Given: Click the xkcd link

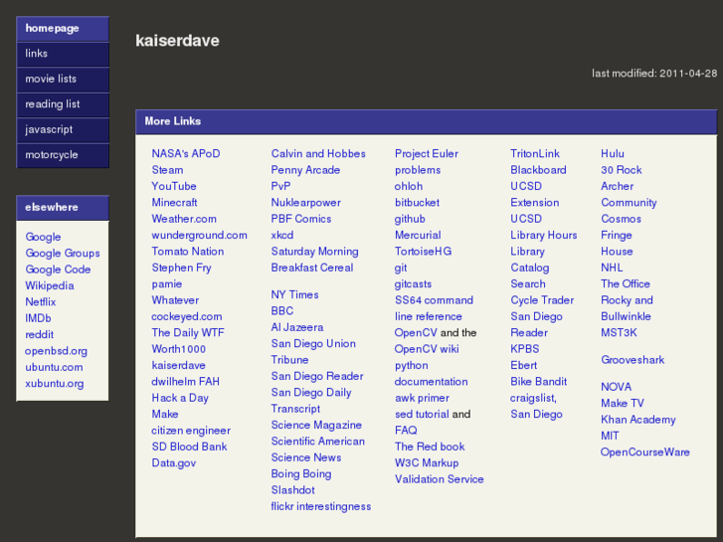Looking at the screenshot, I should pyautogui.click(x=282, y=236).
